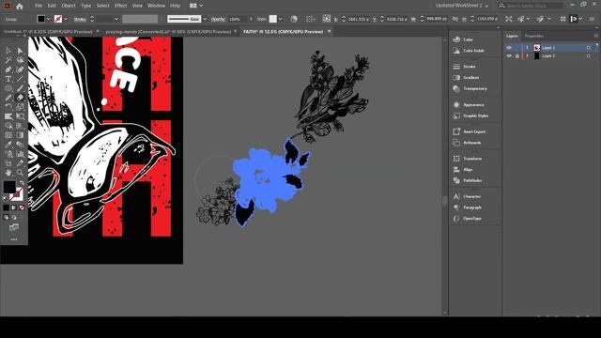Select the Shape Builder tool
Image resolution: width=601 pixels, height=338 pixels.
[8, 126]
